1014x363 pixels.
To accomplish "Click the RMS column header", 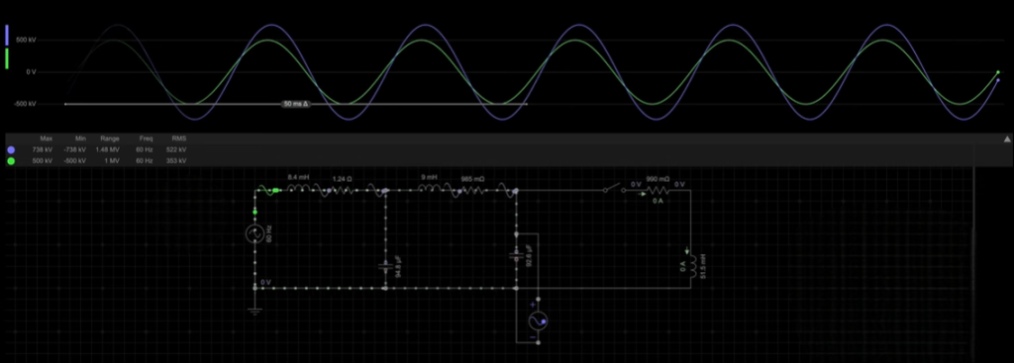I will coord(178,138).
